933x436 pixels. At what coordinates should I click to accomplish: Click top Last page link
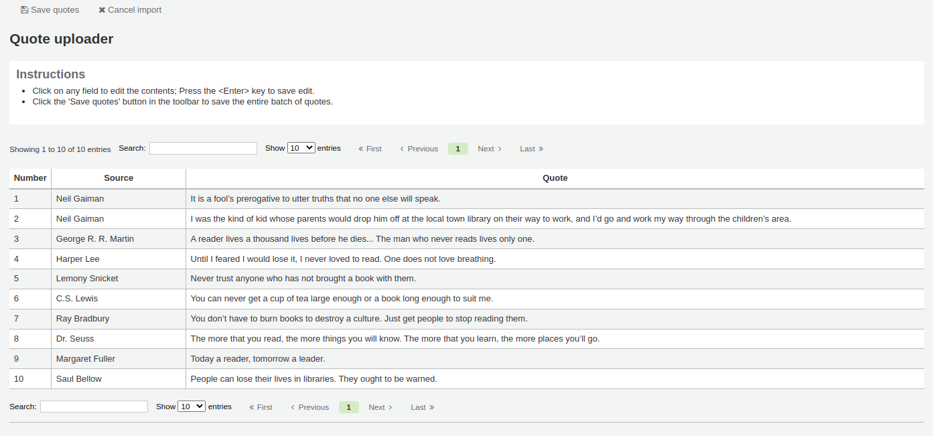[531, 149]
